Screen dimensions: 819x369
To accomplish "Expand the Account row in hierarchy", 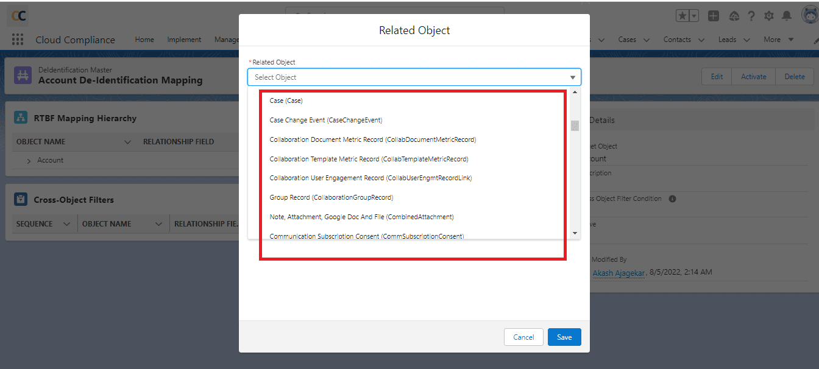I will 29,161.
